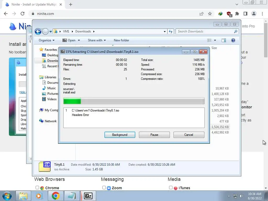Close the Ninite browser tab
Screen dimensions: 268x201
61,4
